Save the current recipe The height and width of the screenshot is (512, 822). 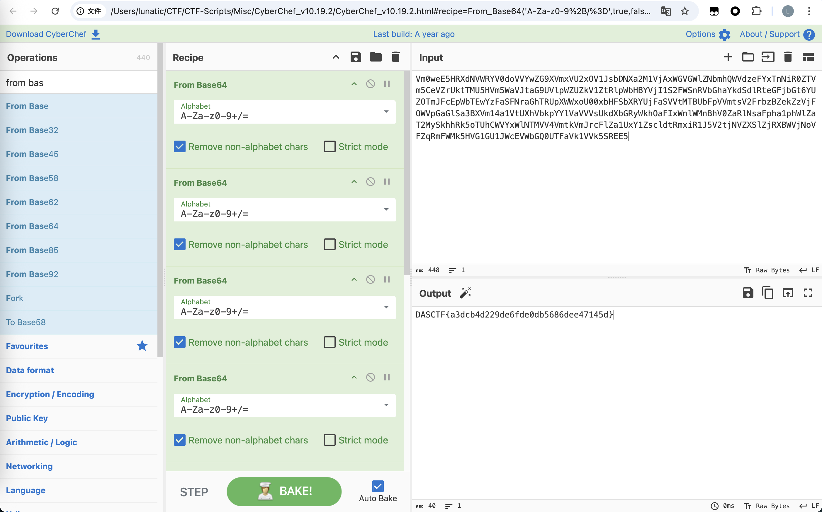tap(355, 57)
